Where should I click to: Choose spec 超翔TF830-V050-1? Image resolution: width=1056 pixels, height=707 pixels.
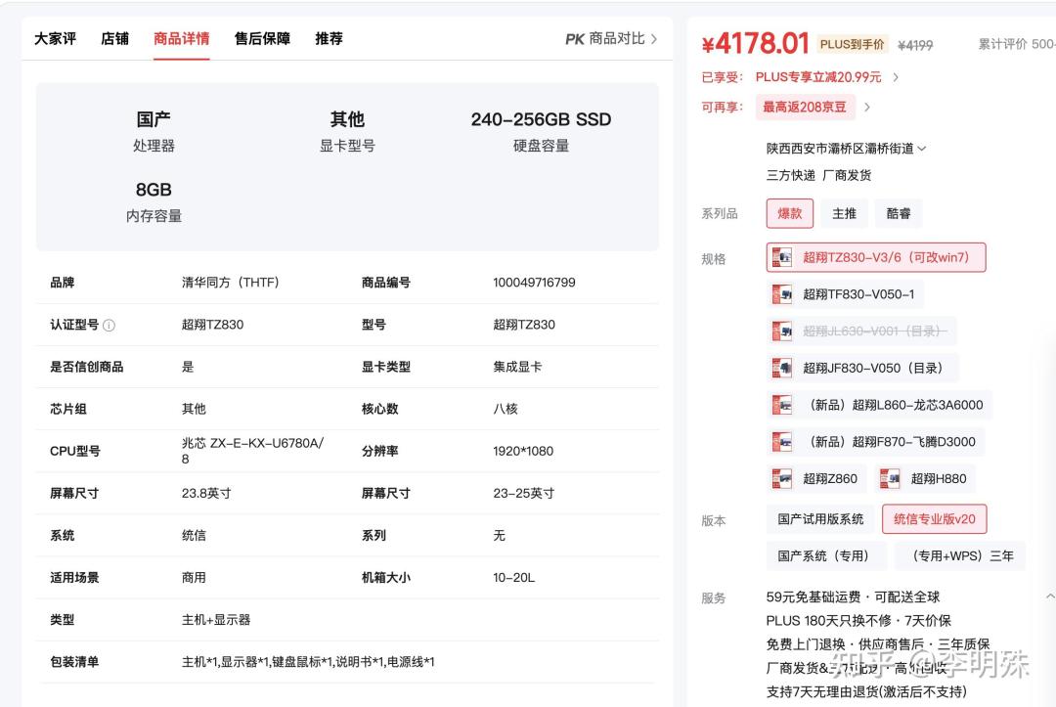point(845,294)
